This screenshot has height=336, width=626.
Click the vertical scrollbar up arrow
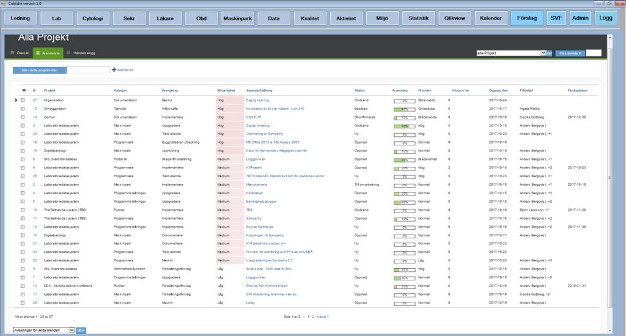[609, 37]
